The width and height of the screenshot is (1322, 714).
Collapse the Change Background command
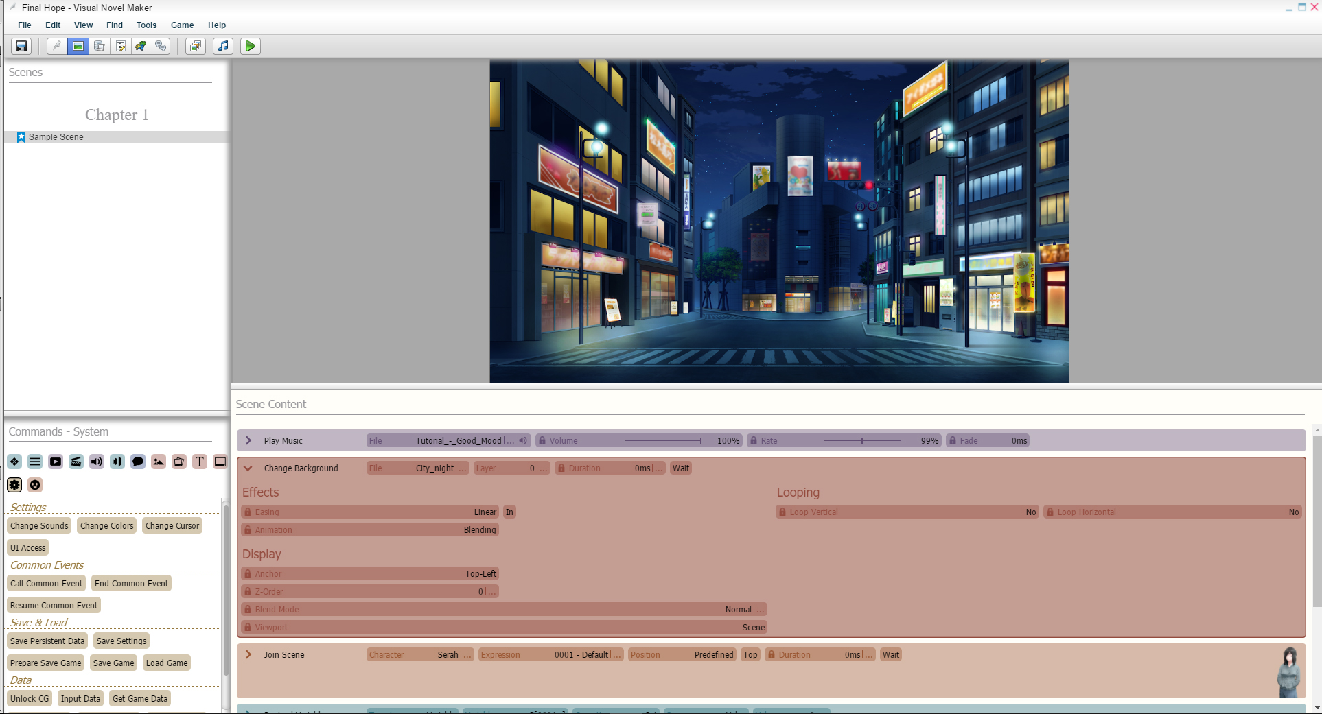click(248, 468)
